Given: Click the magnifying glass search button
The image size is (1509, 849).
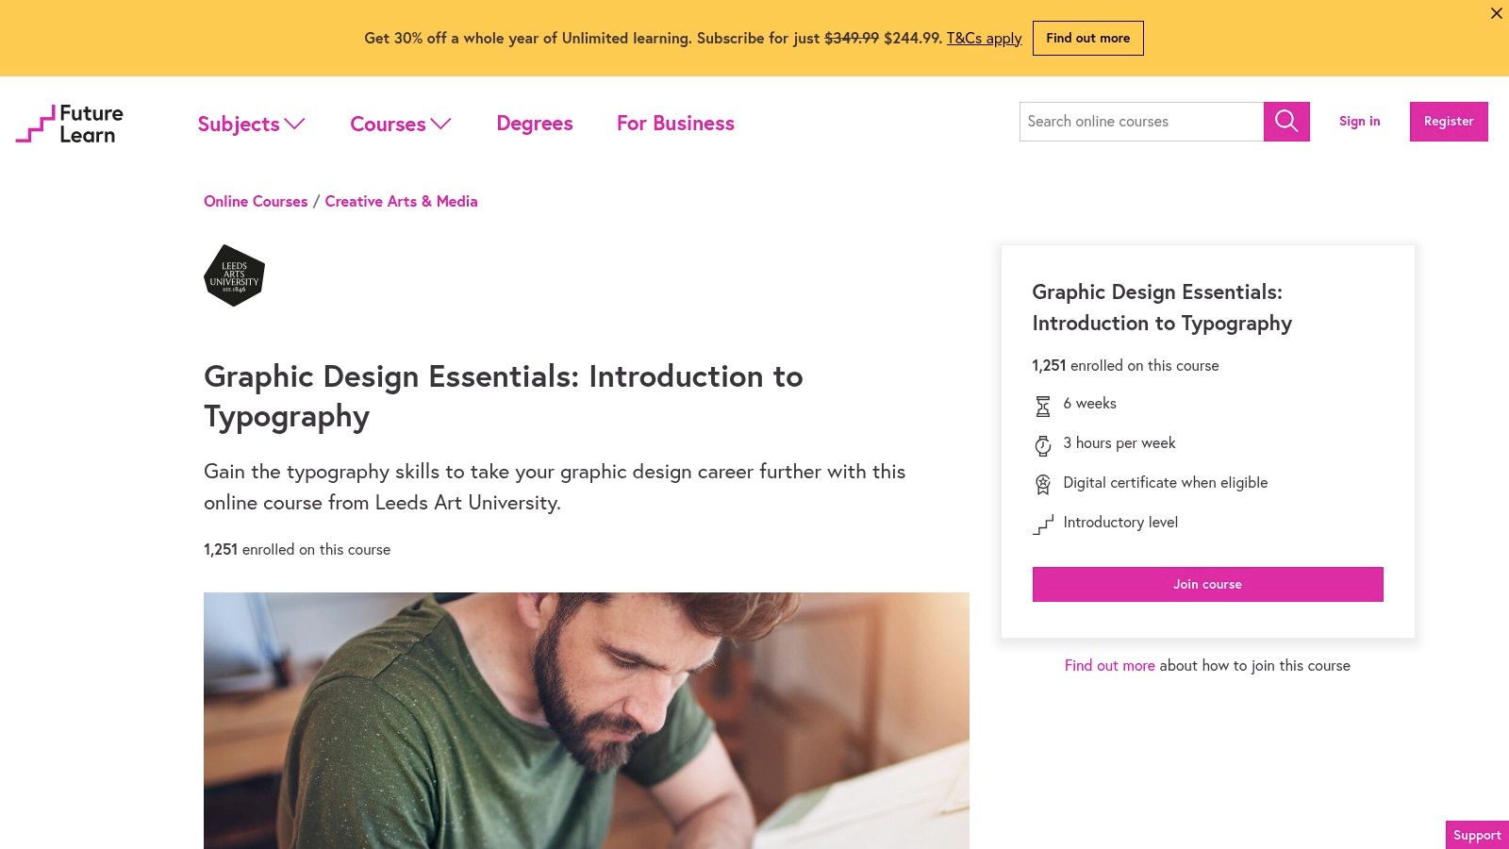Looking at the screenshot, I should pyautogui.click(x=1286, y=122).
